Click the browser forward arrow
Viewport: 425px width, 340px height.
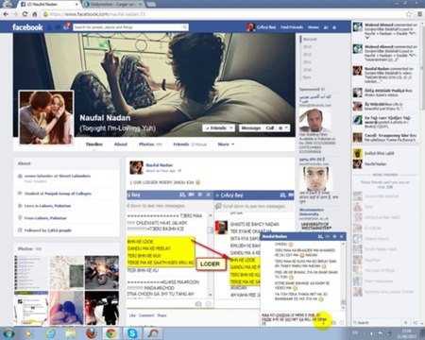tap(15, 14)
